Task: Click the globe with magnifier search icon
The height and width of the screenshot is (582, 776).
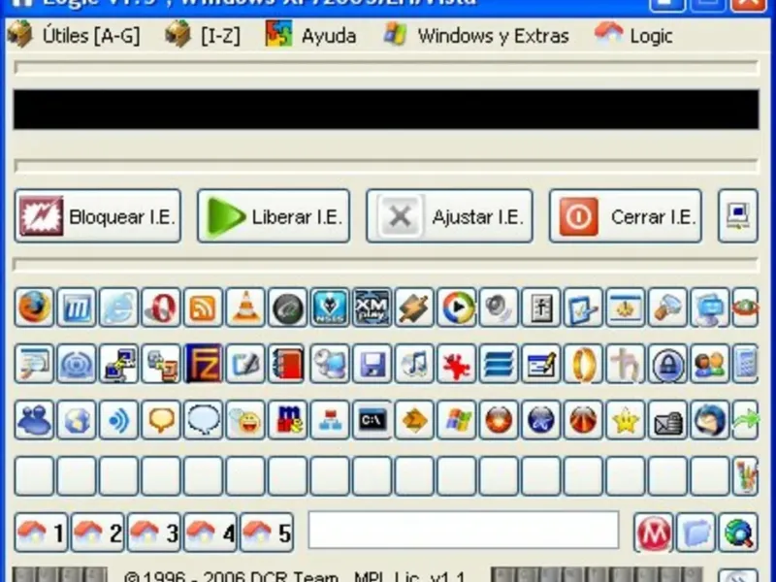Action: pyautogui.click(x=738, y=533)
